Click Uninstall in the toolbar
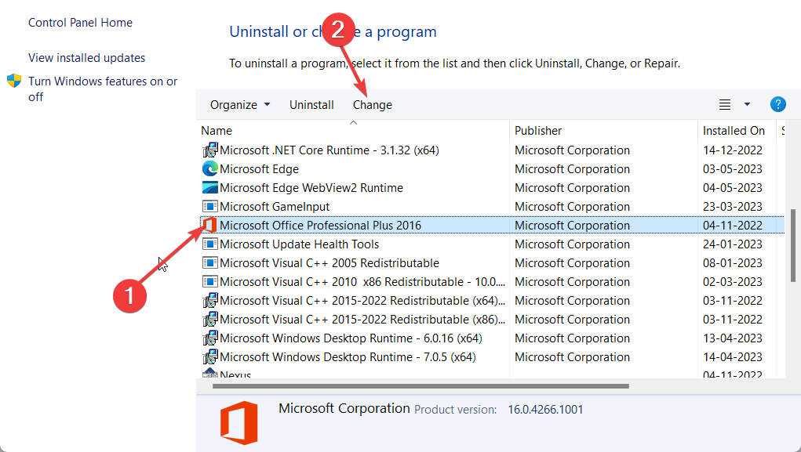The width and height of the screenshot is (801, 452). click(311, 105)
